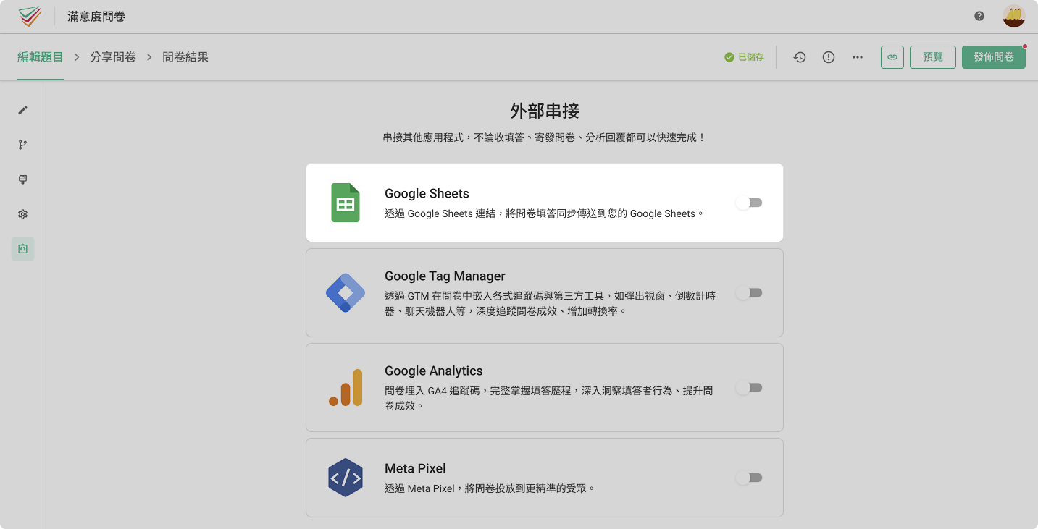The image size is (1038, 529).
Task: Click the chevron after 編輯題目
Action: pos(77,57)
